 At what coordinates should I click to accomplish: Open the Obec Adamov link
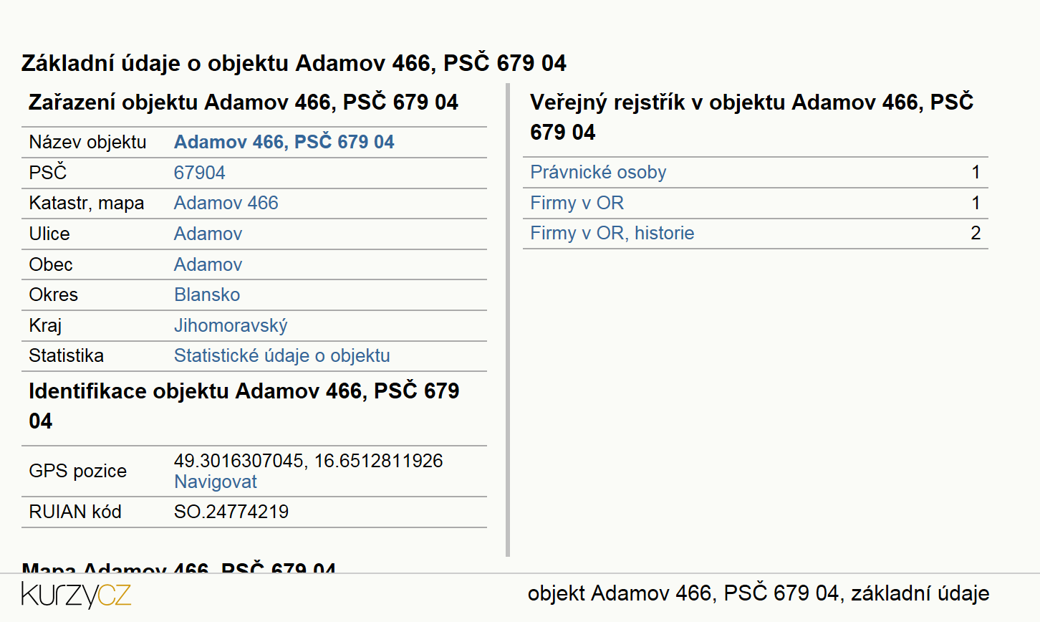click(x=208, y=264)
